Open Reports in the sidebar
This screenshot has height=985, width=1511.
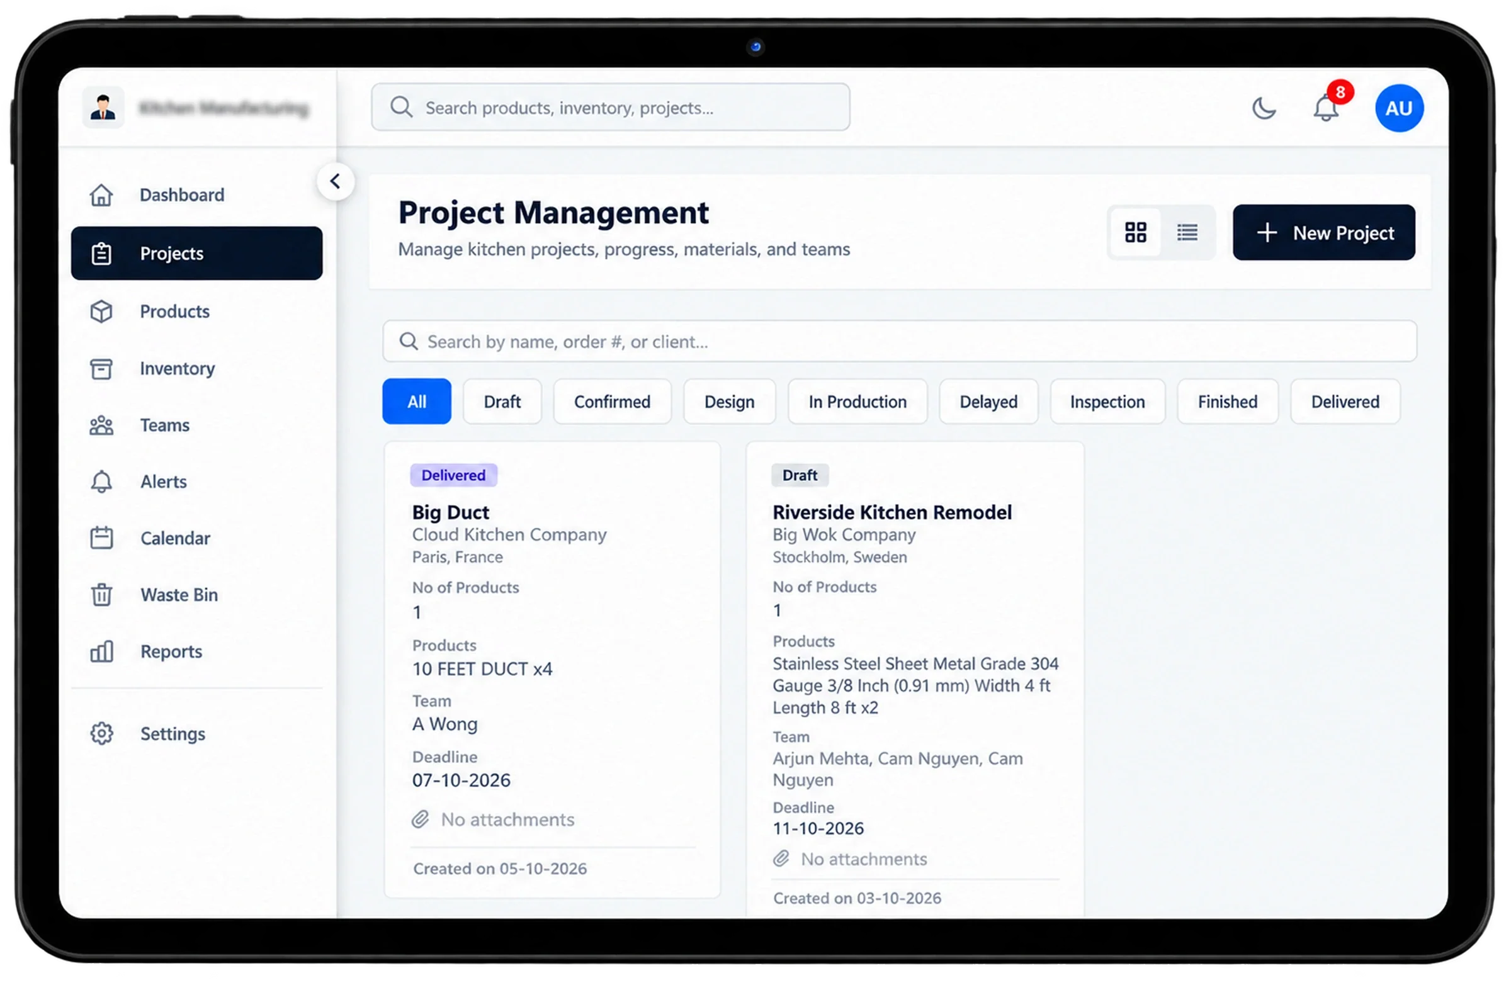(197, 652)
